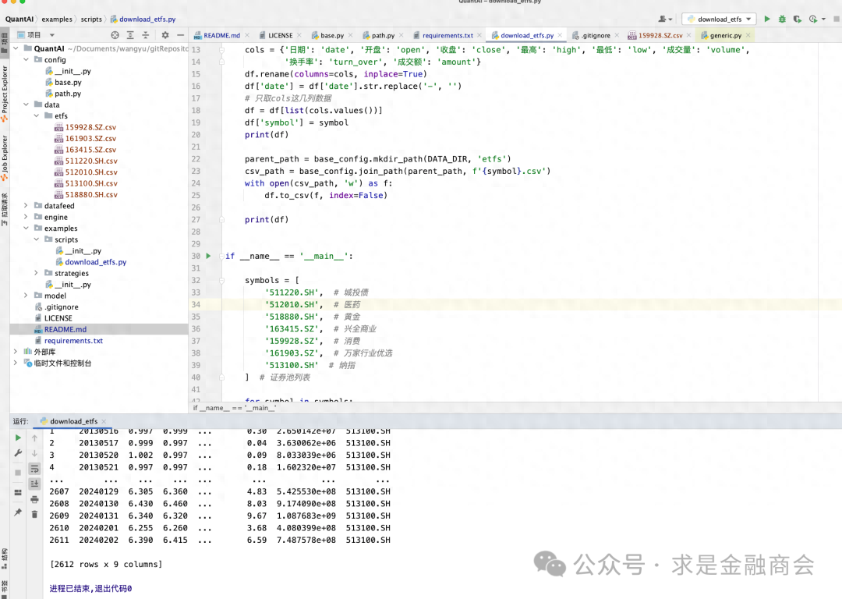Click QuantAI breadcrumb in navigation bar
This screenshot has width=842, height=599.
point(19,19)
